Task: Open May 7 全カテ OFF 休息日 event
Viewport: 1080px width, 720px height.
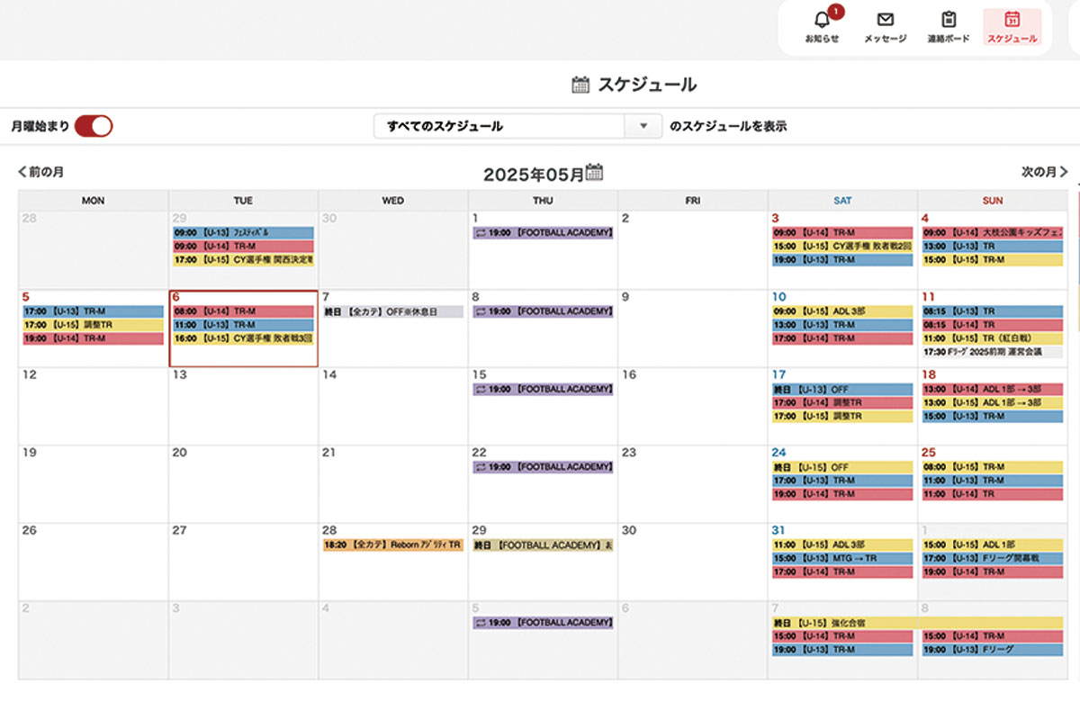Action: tap(392, 311)
